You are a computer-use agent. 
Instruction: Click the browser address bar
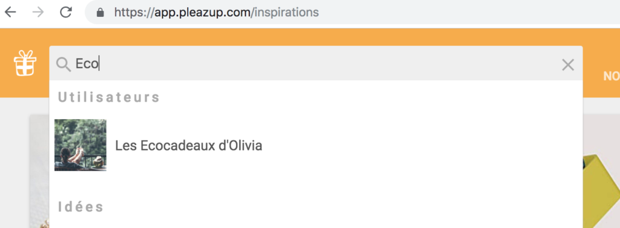pos(352,12)
